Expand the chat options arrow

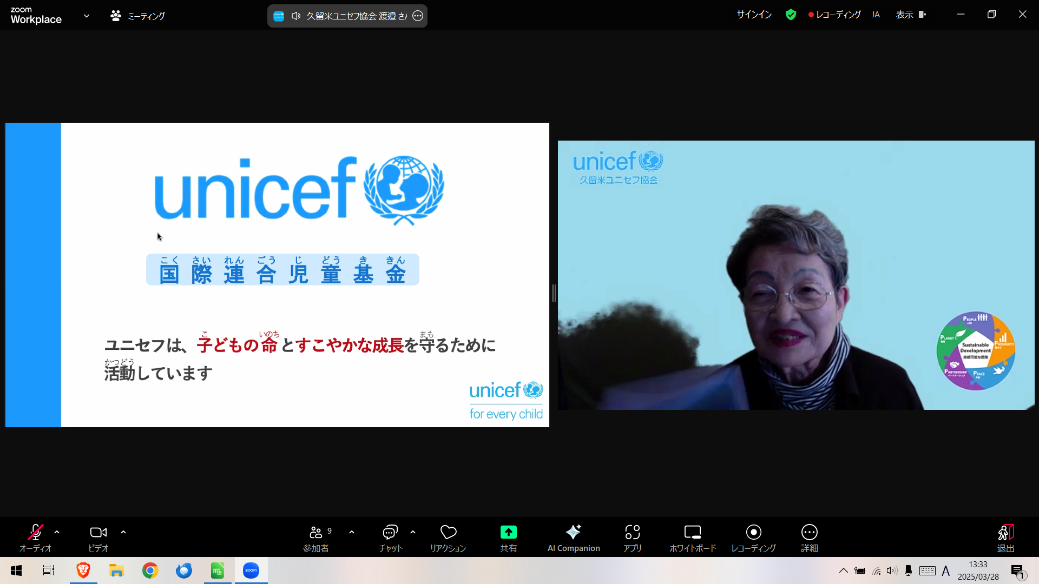coord(413,533)
